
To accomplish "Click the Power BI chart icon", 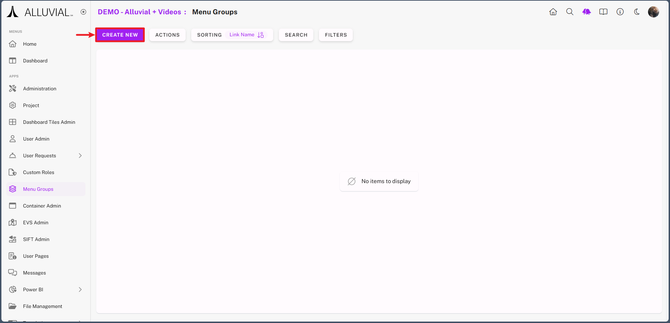I will 13,290.
